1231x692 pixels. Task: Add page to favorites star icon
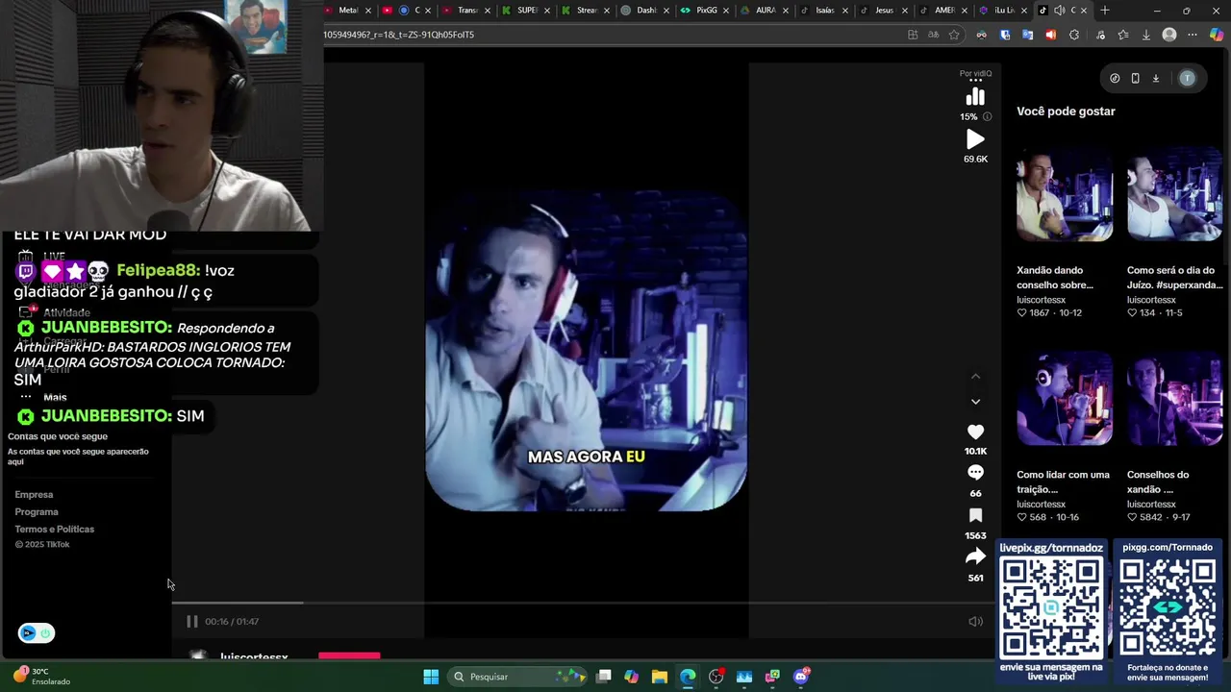pyautogui.click(x=954, y=35)
